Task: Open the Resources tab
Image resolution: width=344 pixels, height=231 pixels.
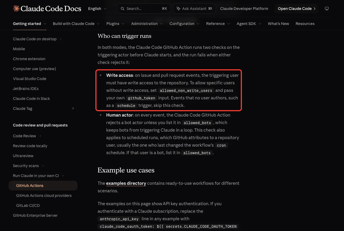Action: 305,24
